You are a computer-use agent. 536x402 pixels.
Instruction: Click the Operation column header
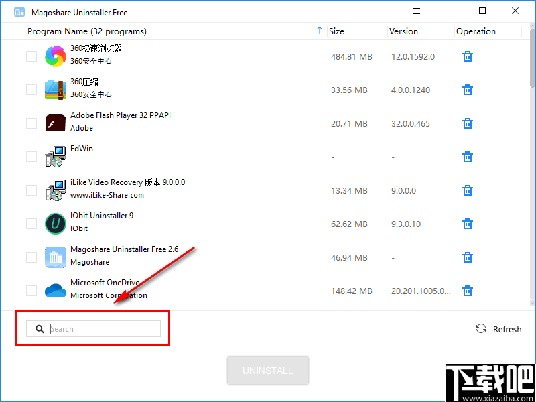point(476,31)
